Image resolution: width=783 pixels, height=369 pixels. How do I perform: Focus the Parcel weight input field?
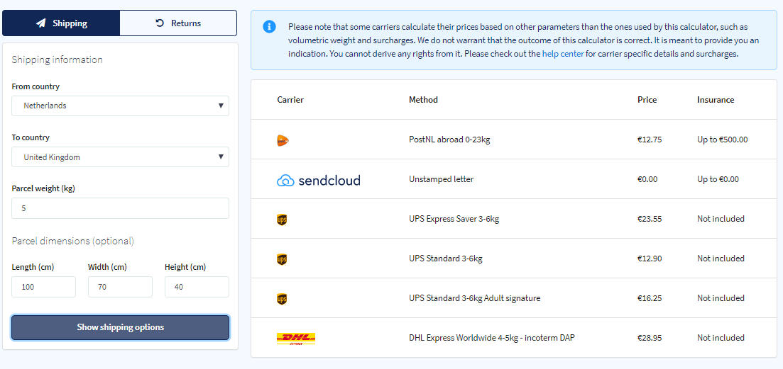coord(121,208)
